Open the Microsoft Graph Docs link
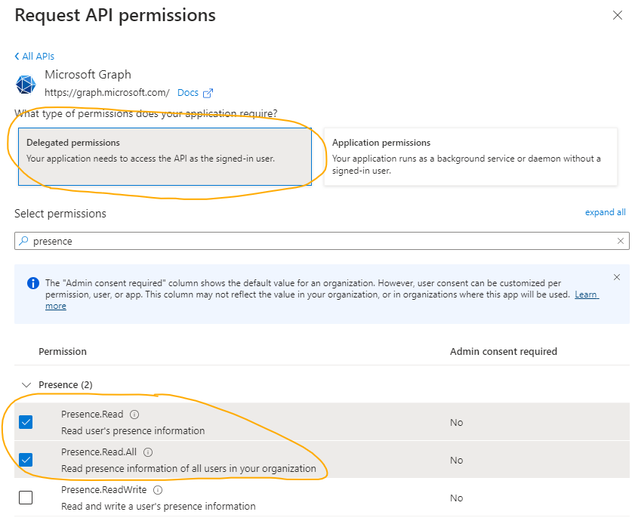Viewport: 635px width, 521px height. tap(188, 93)
